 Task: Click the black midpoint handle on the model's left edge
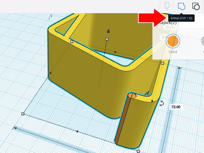(x=50, y=73)
